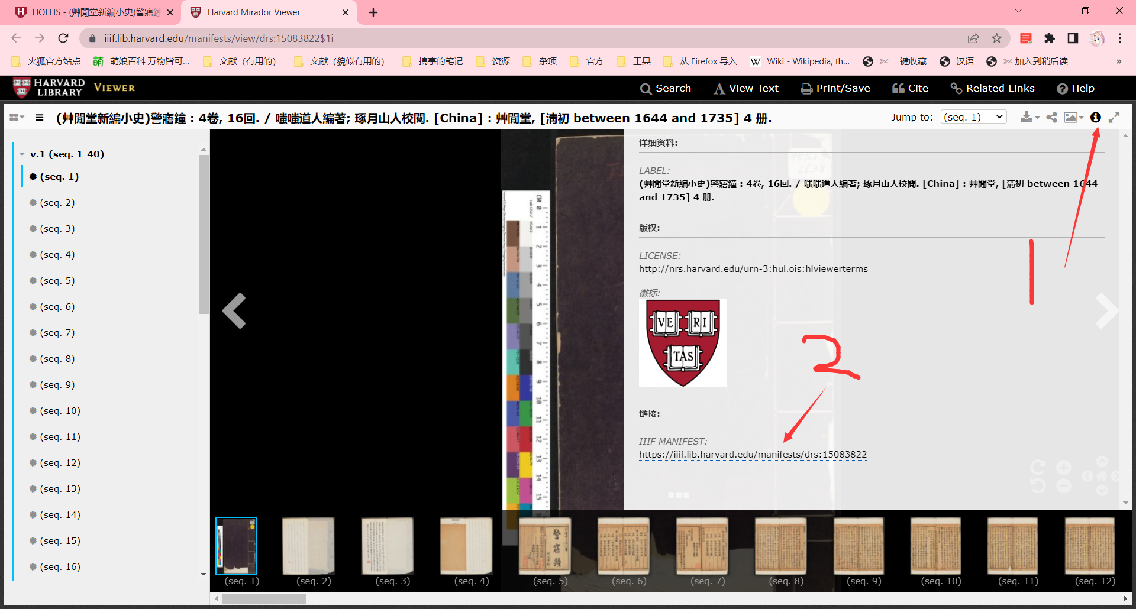Open the window layout grid menu

click(x=17, y=118)
